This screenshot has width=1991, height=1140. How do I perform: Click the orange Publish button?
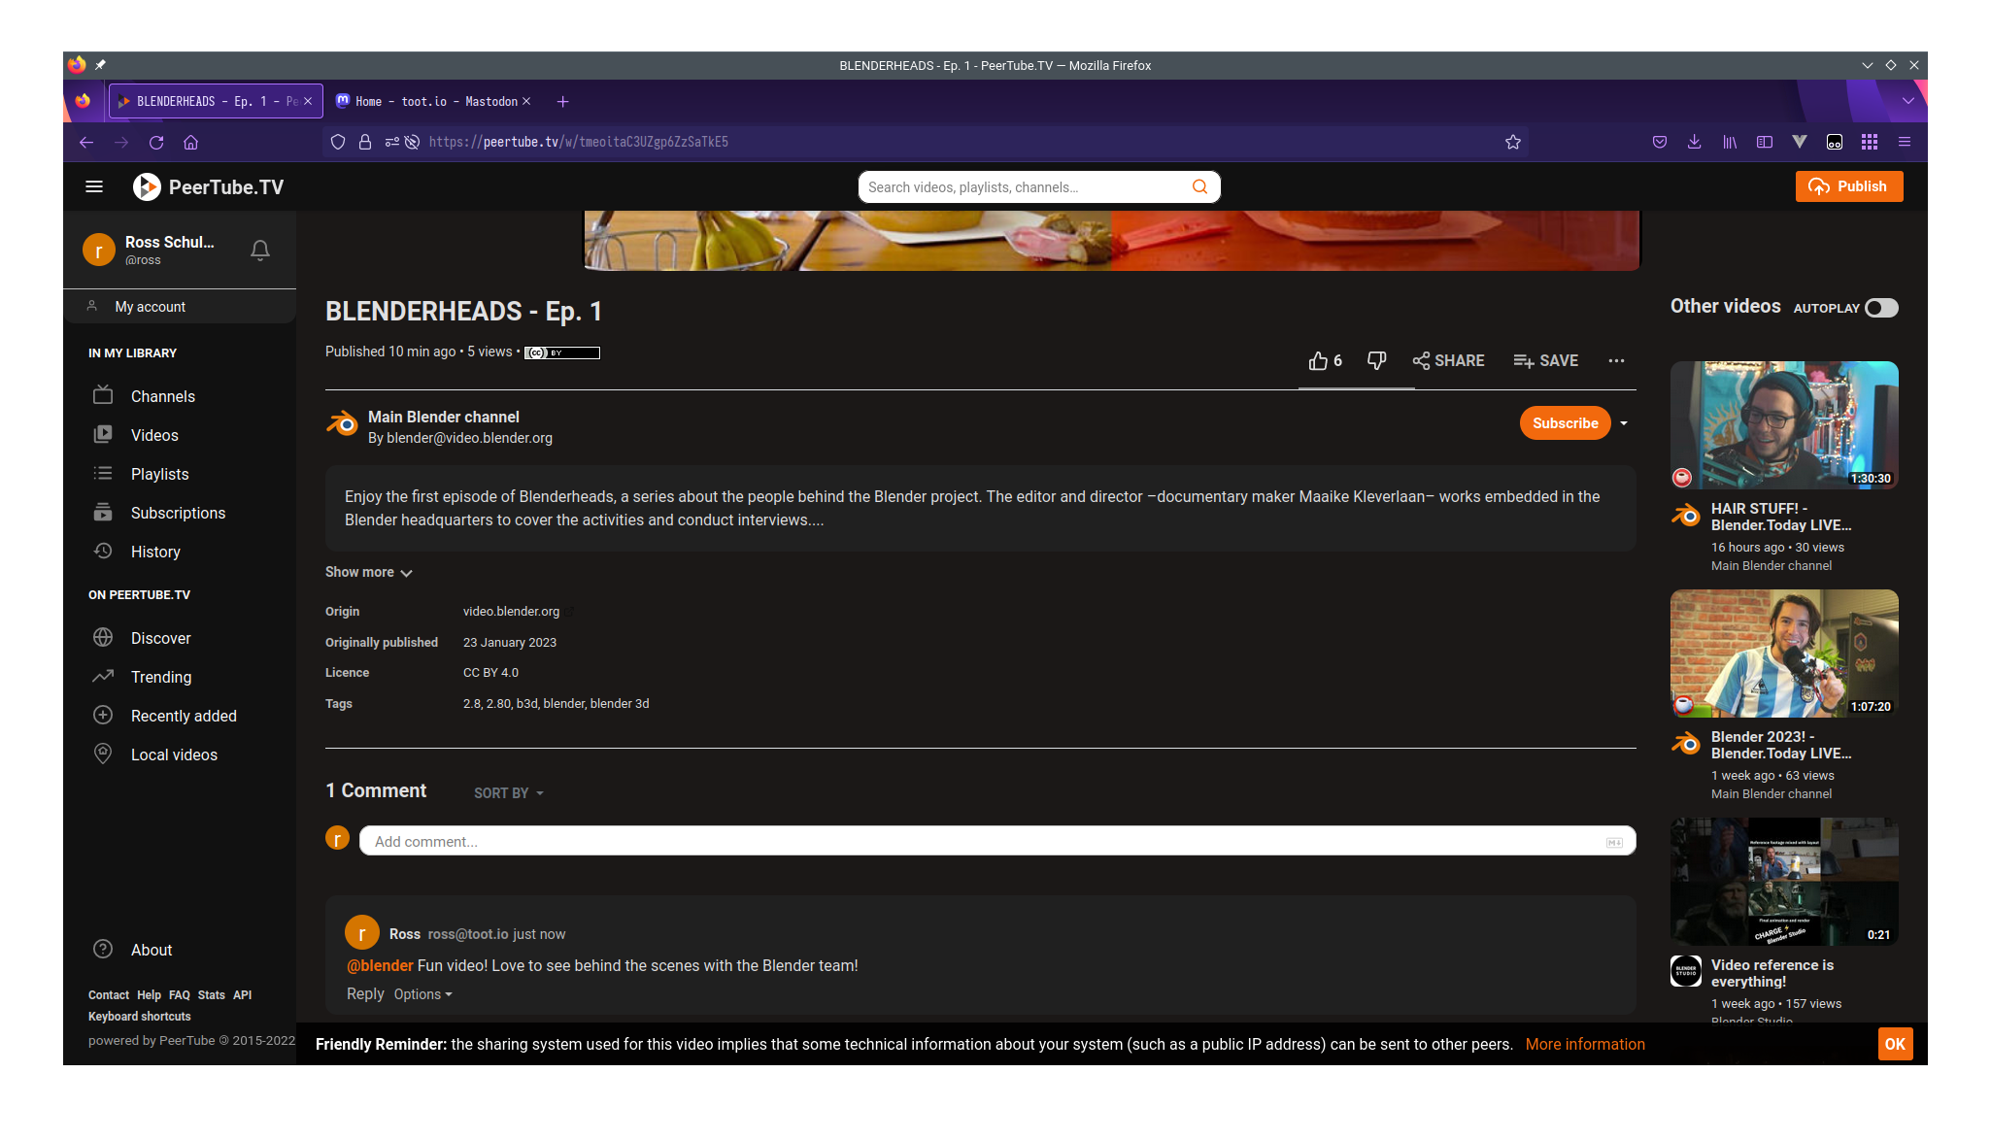click(1848, 186)
